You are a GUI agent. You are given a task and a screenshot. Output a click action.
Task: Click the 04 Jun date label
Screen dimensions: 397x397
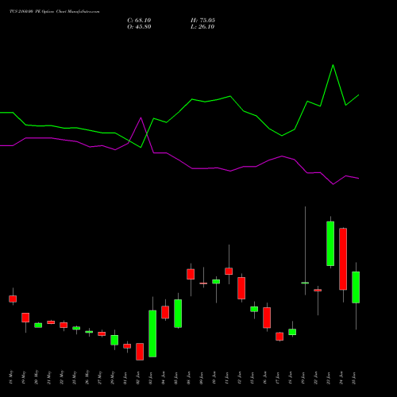pyautogui.click(x=164, y=378)
